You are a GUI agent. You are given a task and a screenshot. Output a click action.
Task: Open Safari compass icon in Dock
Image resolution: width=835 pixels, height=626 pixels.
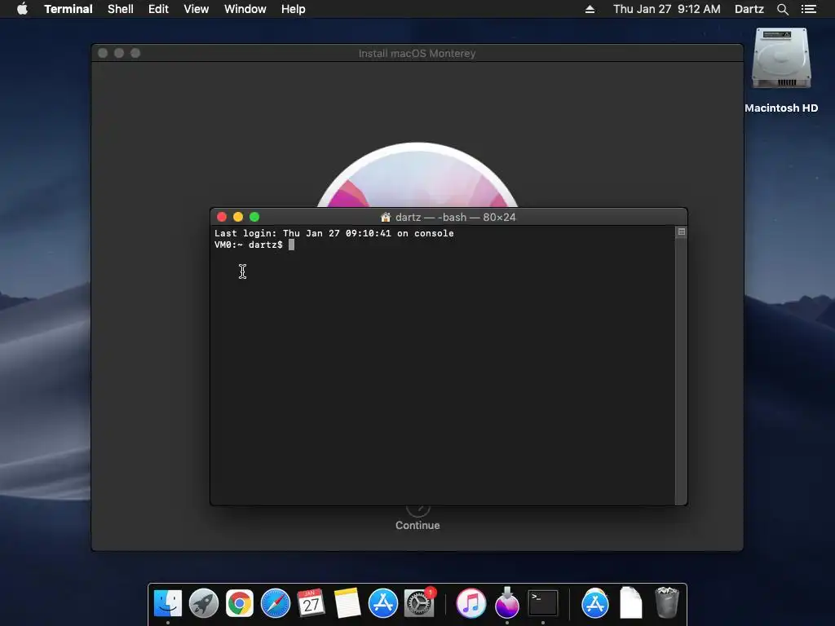coord(276,603)
